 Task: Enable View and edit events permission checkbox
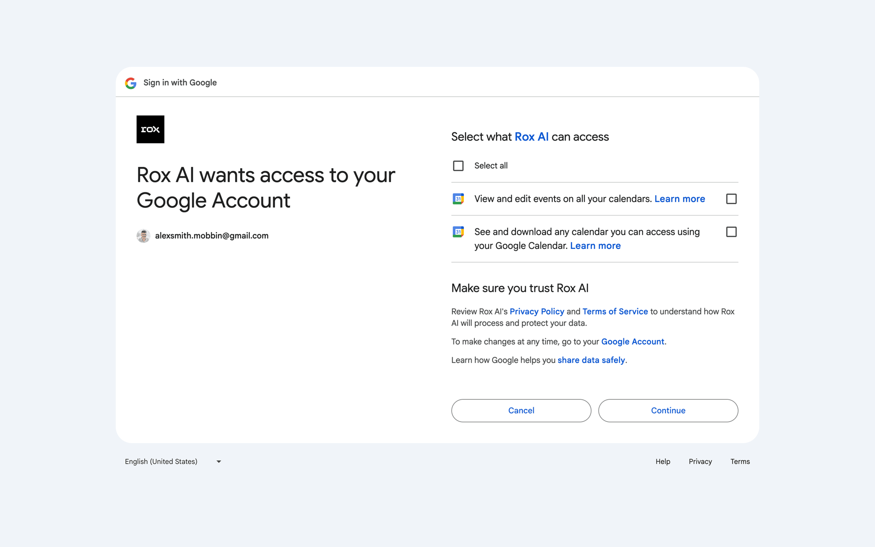point(731,199)
